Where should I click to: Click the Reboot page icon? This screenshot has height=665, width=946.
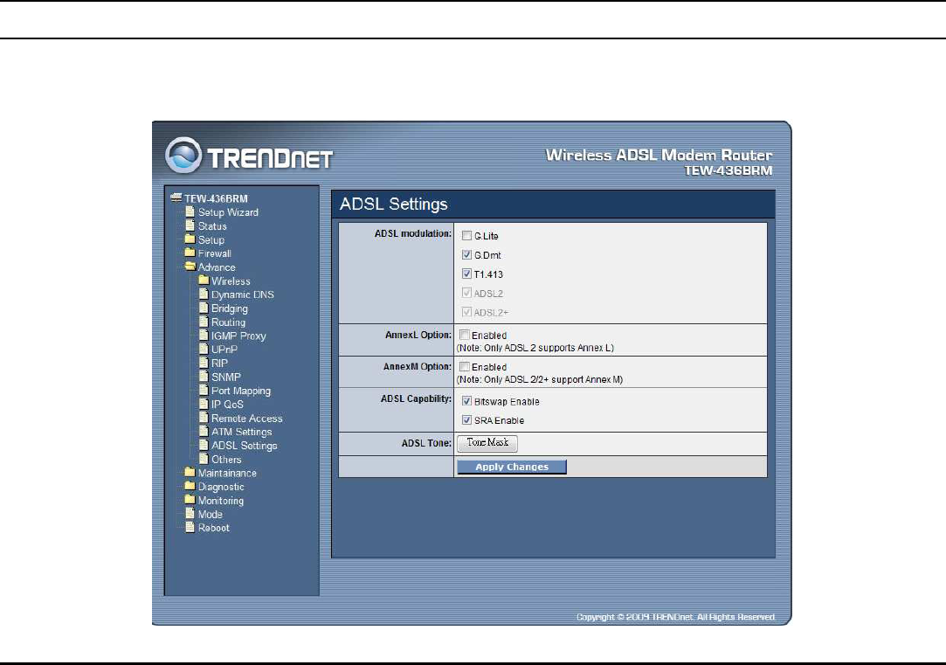pyautogui.click(x=190, y=527)
